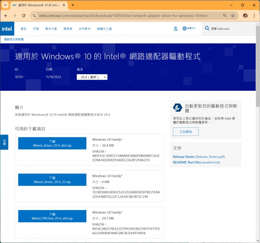The image size is (260, 243).
Task: Open new tab with plus button
Action: coord(73,5)
